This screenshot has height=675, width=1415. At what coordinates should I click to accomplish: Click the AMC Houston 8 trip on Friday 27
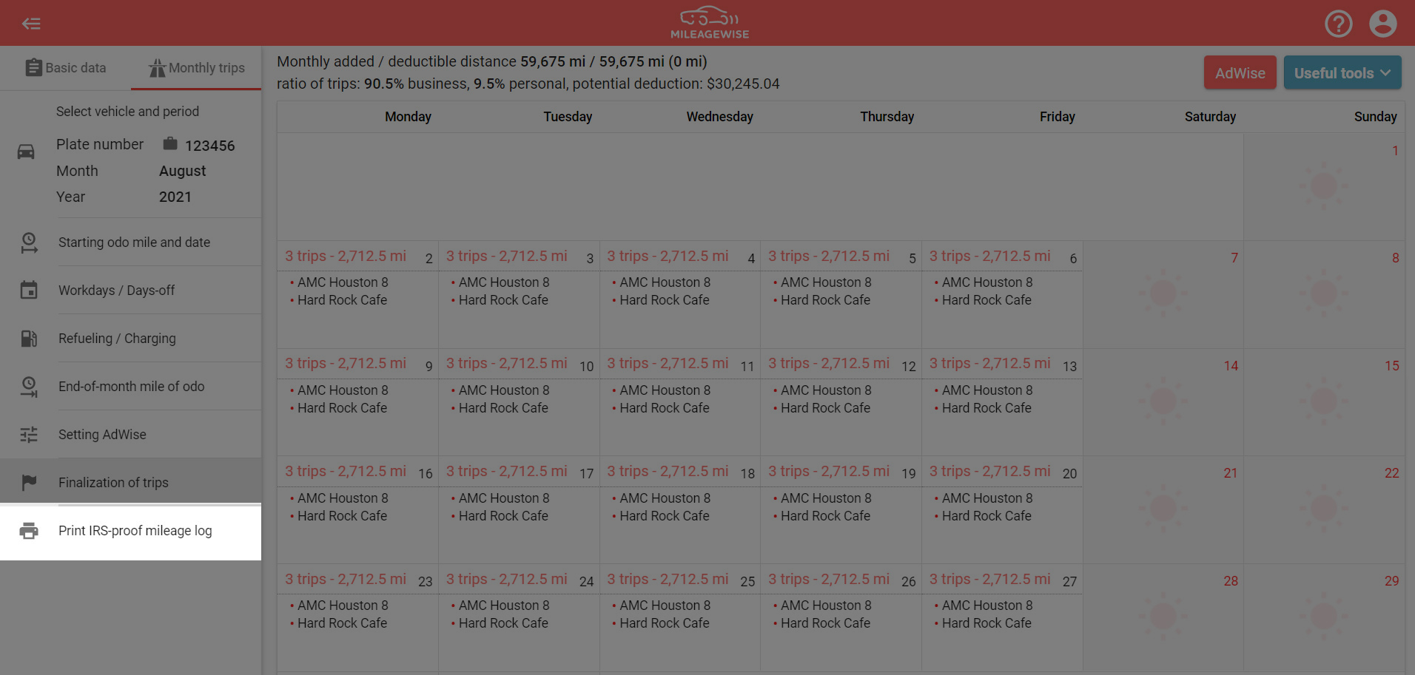(x=987, y=606)
